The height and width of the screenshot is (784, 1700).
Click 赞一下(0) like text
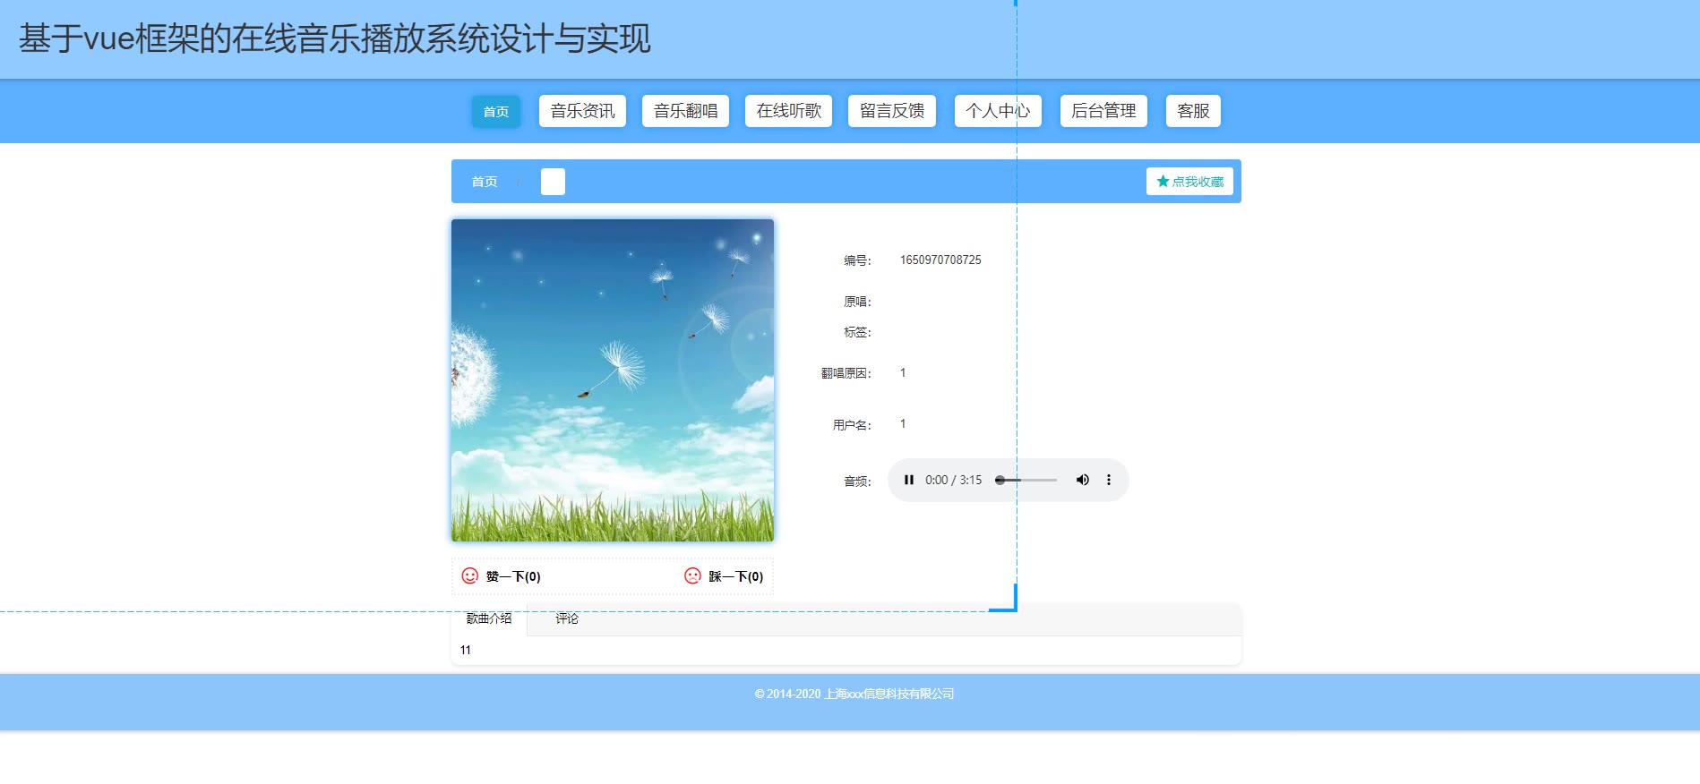coord(513,576)
